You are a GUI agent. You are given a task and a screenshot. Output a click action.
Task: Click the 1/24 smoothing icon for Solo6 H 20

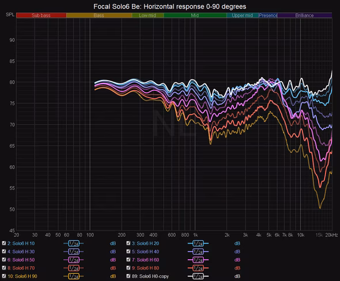coord(198,244)
